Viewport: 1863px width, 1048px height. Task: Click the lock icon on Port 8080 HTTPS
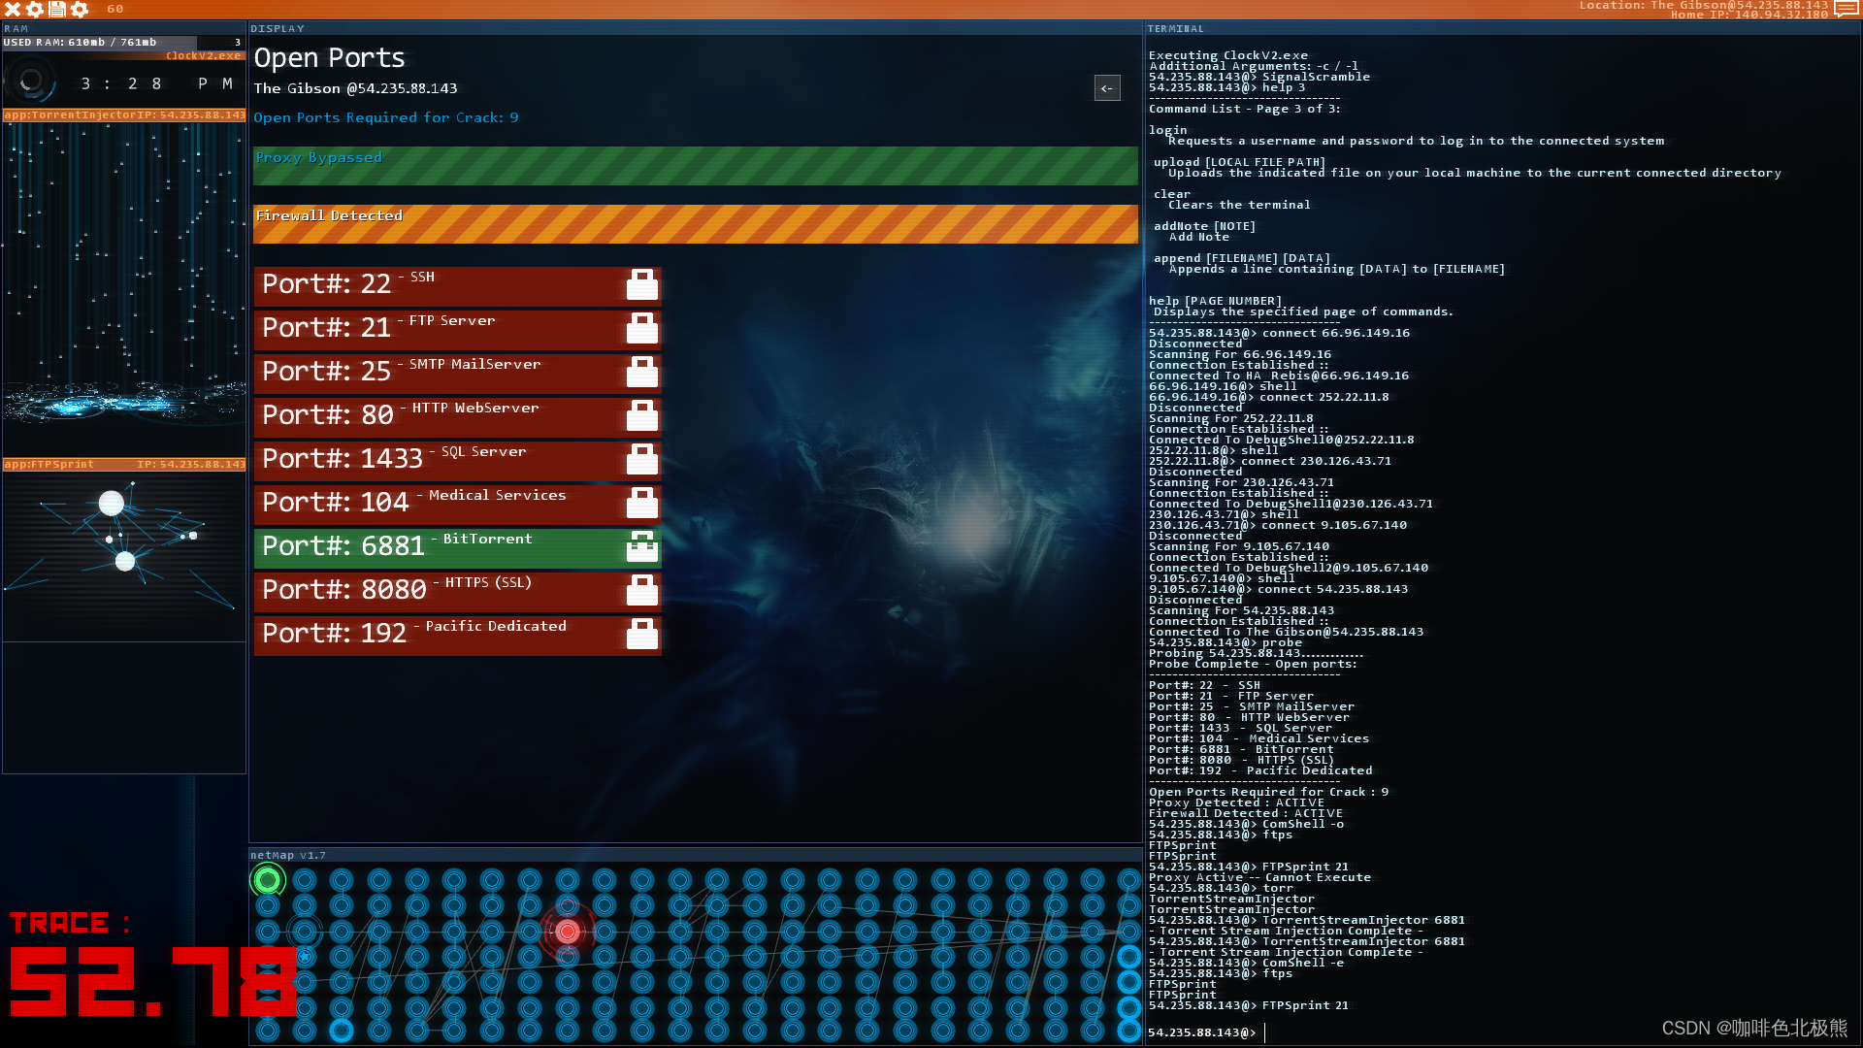click(x=641, y=591)
